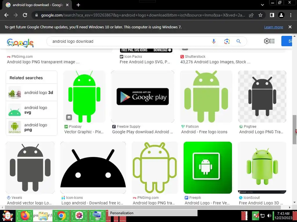Open the clock showing 7:43 AM
297x222 pixels.
coord(283,216)
